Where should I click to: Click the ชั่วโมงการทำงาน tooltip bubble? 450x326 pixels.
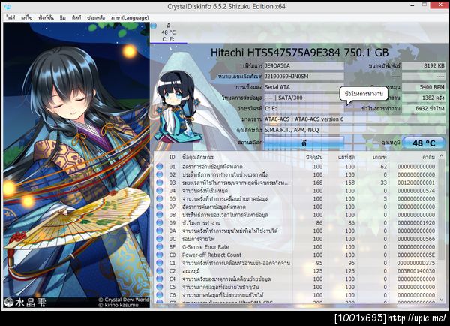point(364,95)
